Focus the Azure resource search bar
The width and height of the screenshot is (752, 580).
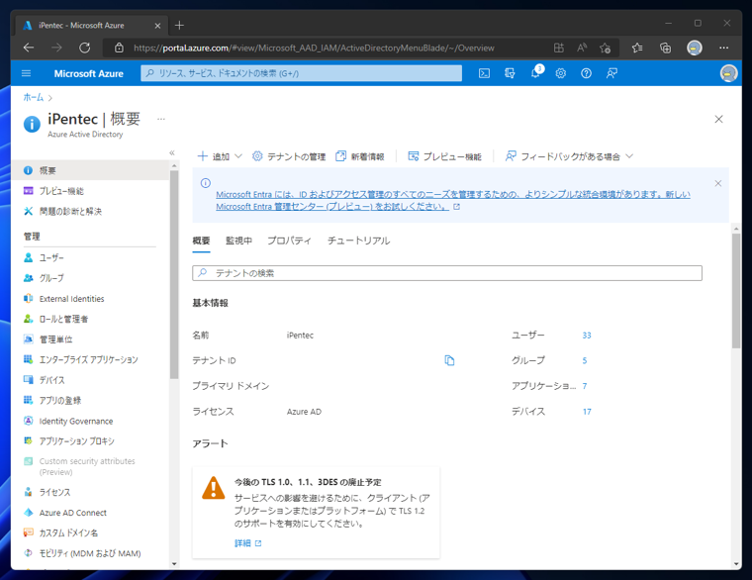(301, 73)
